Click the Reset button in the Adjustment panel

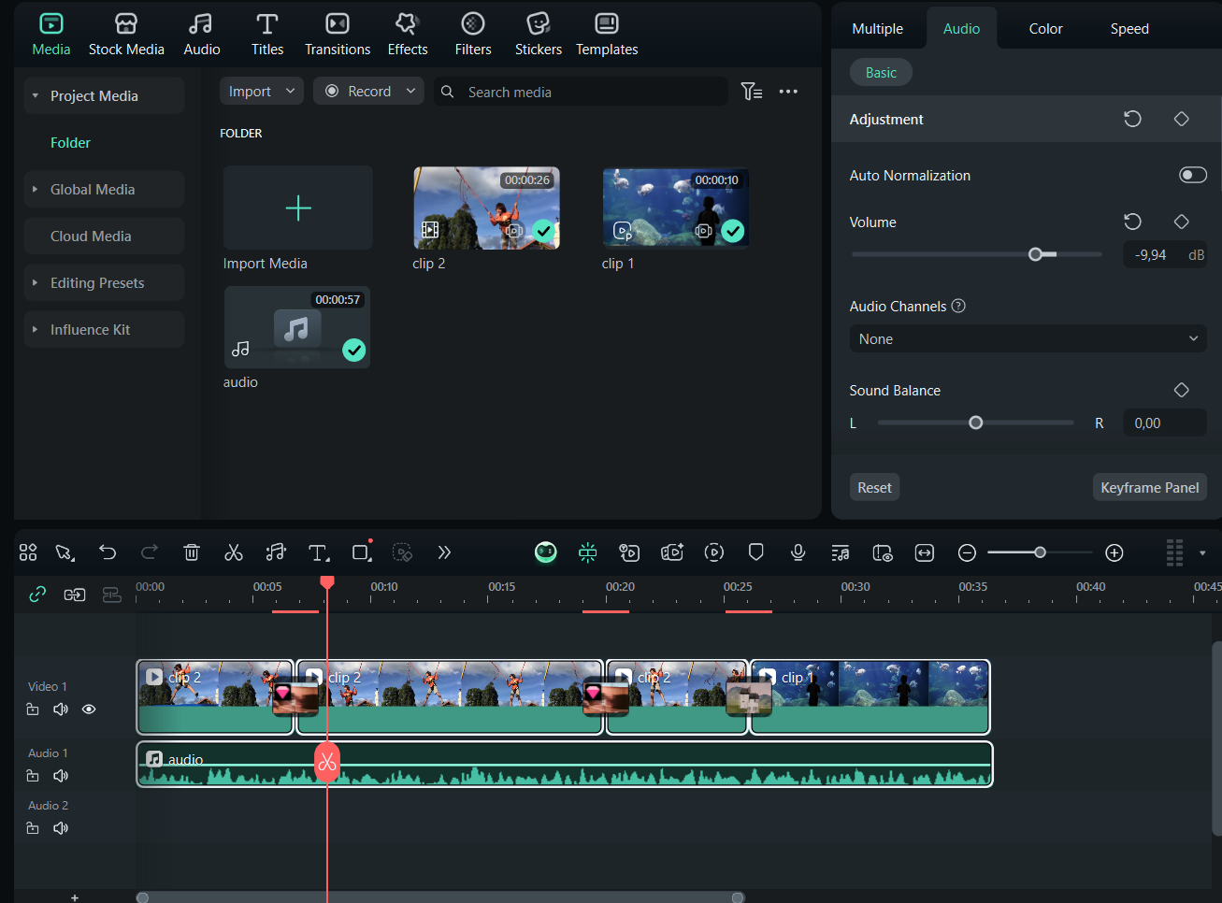(x=874, y=486)
